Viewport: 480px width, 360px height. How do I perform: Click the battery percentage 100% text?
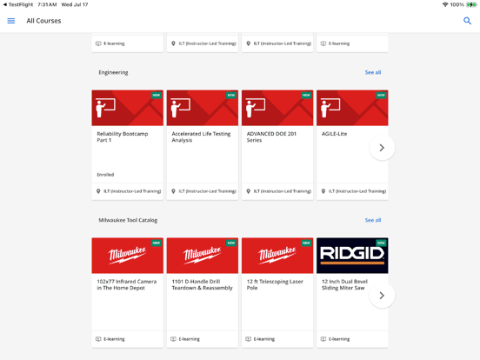pos(457,4)
